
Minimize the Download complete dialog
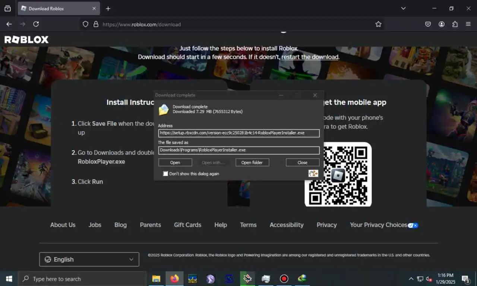[x=281, y=95]
